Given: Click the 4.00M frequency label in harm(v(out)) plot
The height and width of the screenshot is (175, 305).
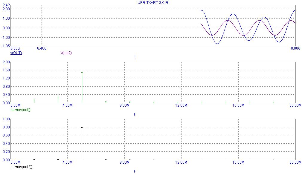Looking at the screenshot, I should pyautogui.click(x=68, y=105).
